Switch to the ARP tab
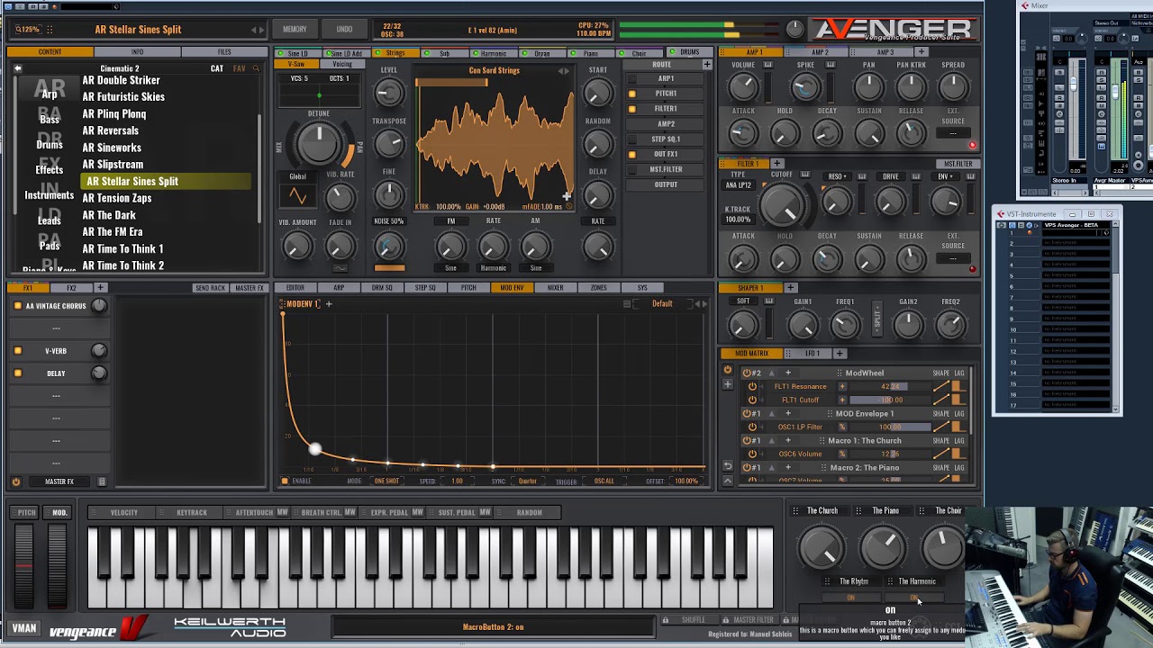This screenshot has width=1153, height=648. 339,288
